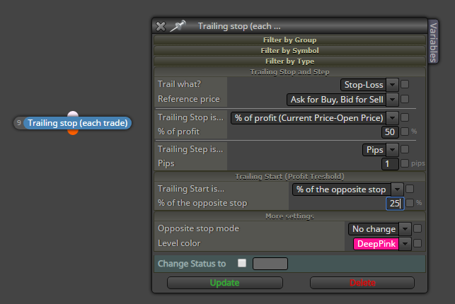
Task: Open the Opposite stop mode dropdown
Action: pyautogui.click(x=379, y=229)
